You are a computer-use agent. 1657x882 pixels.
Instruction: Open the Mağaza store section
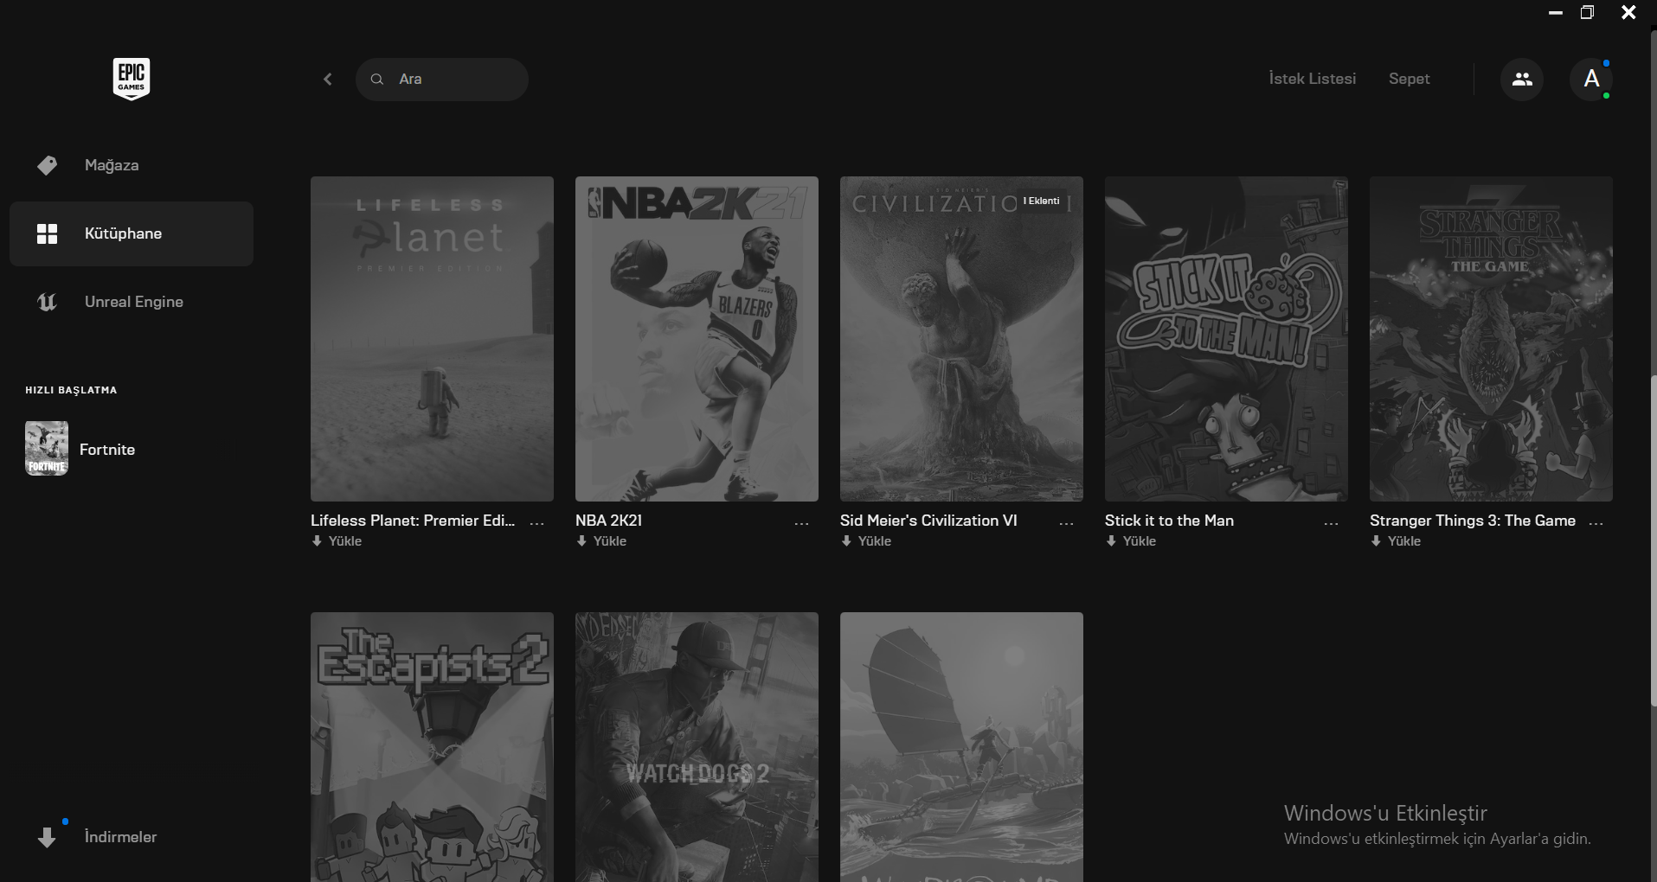click(x=132, y=165)
